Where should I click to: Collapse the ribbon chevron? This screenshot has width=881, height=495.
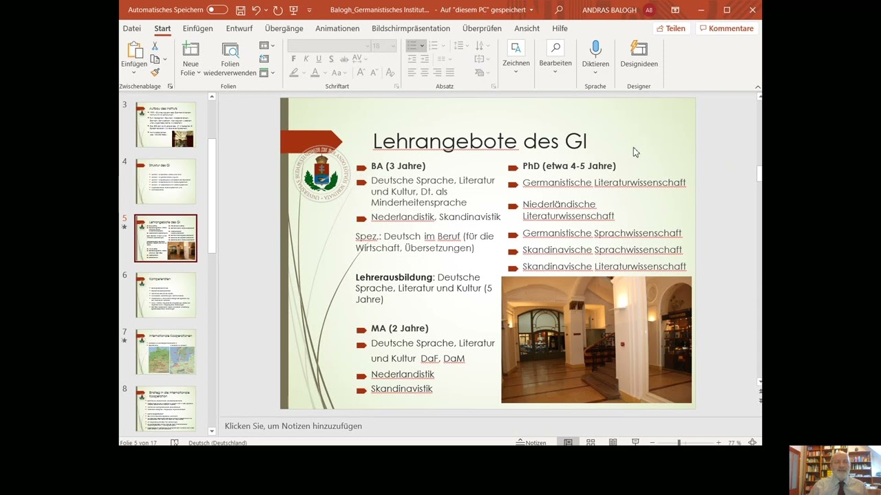click(x=758, y=87)
